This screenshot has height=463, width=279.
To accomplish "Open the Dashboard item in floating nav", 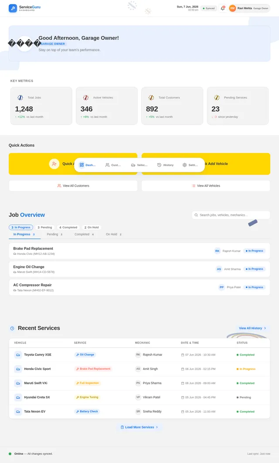I will 88,165.
